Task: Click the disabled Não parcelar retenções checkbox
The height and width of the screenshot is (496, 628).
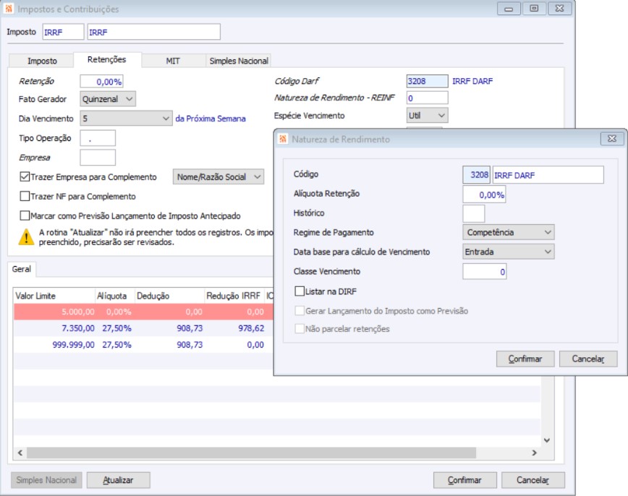Action: [x=300, y=329]
